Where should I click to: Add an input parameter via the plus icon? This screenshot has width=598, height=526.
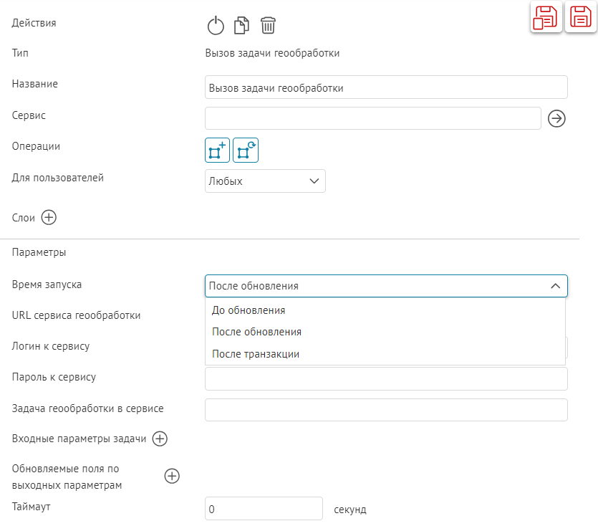coord(160,439)
